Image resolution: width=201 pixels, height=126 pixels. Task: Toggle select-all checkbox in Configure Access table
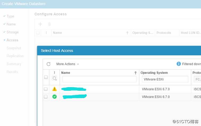(38, 33)
